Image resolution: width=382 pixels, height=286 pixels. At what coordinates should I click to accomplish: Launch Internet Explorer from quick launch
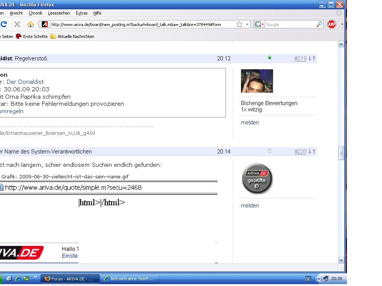(18, 279)
